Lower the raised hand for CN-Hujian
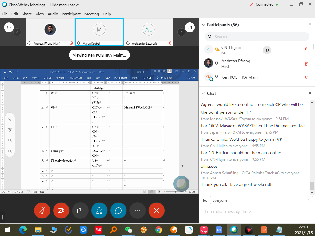The width and height of the screenshot is (315, 236). pos(267,50)
